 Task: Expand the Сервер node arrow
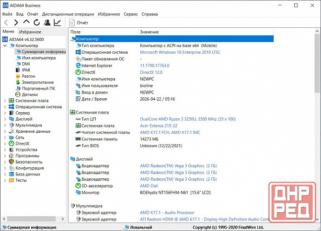pyautogui.click(x=5, y=113)
